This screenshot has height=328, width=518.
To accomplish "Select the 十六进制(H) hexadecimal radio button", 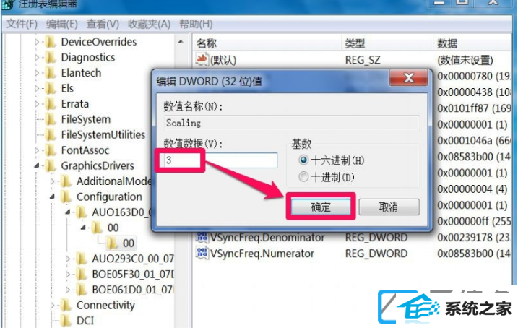I will (303, 160).
